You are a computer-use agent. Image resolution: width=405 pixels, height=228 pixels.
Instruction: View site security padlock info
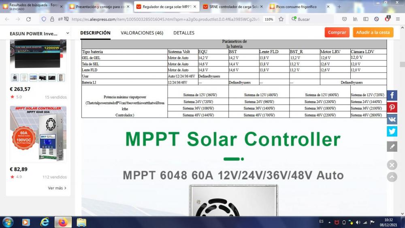[52, 19]
